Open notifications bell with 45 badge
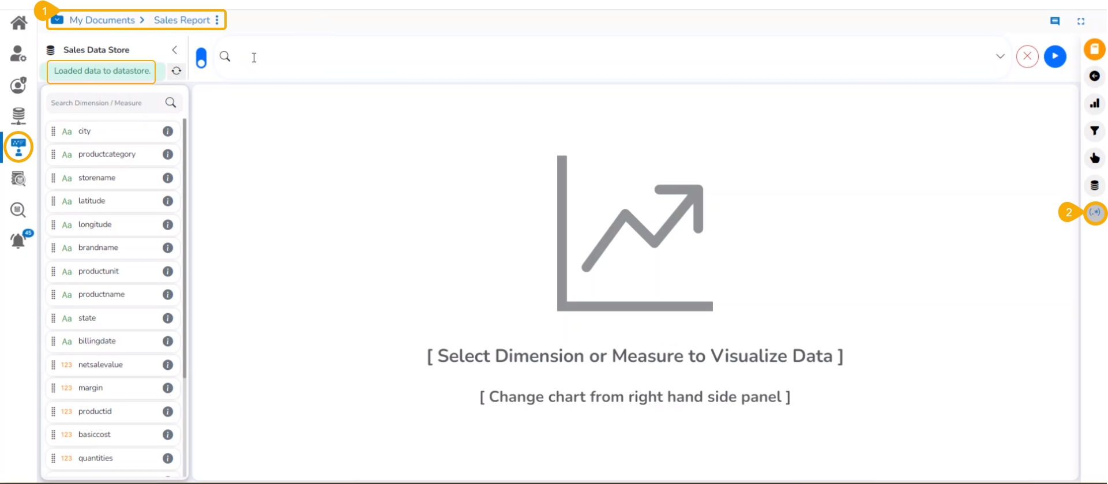The width and height of the screenshot is (1108, 484). pyautogui.click(x=18, y=240)
